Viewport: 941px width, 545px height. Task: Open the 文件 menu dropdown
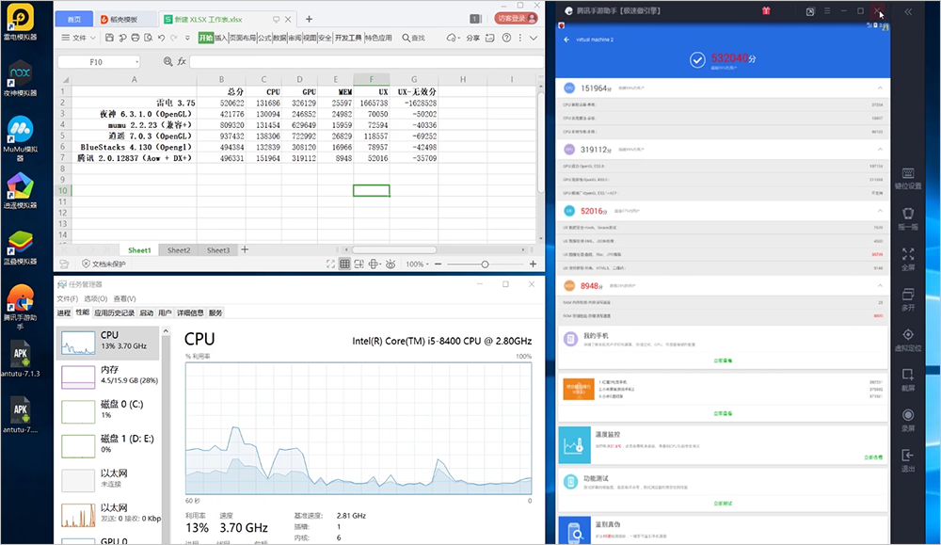(79, 38)
